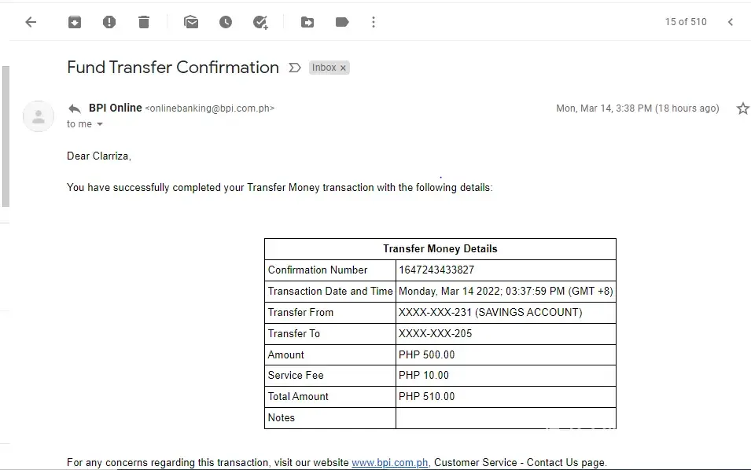The height and width of the screenshot is (470, 751).
Task: Go back to the inbox list
Action: pos(31,22)
